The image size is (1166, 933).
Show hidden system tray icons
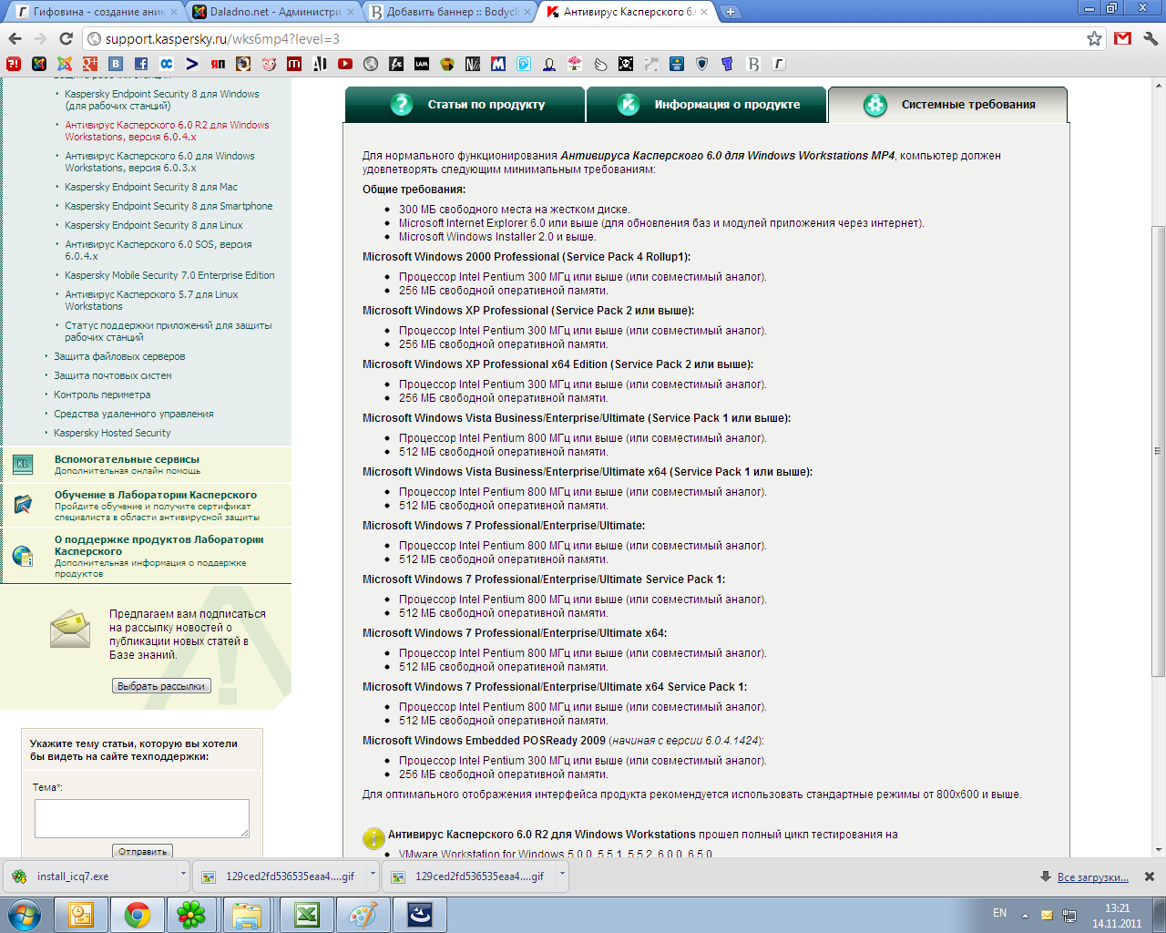click(1025, 915)
